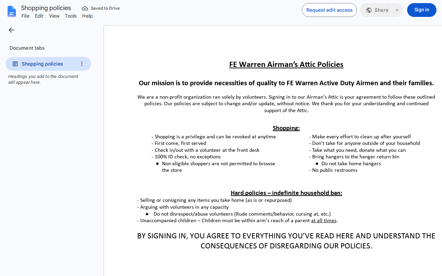Open the File menu
This screenshot has height=276, width=442.
tap(25, 16)
